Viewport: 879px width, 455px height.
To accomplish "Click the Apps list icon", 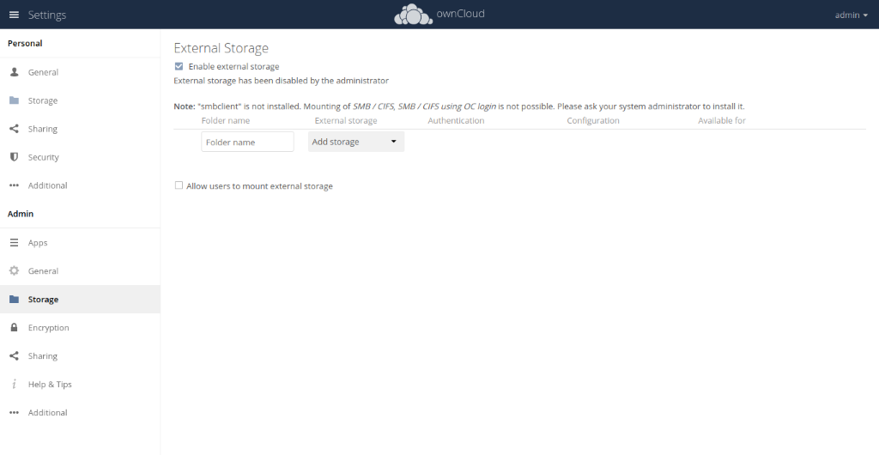I will click(x=14, y=243).
